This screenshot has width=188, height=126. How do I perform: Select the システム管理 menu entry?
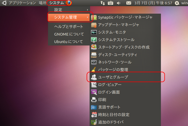point(69,17)
